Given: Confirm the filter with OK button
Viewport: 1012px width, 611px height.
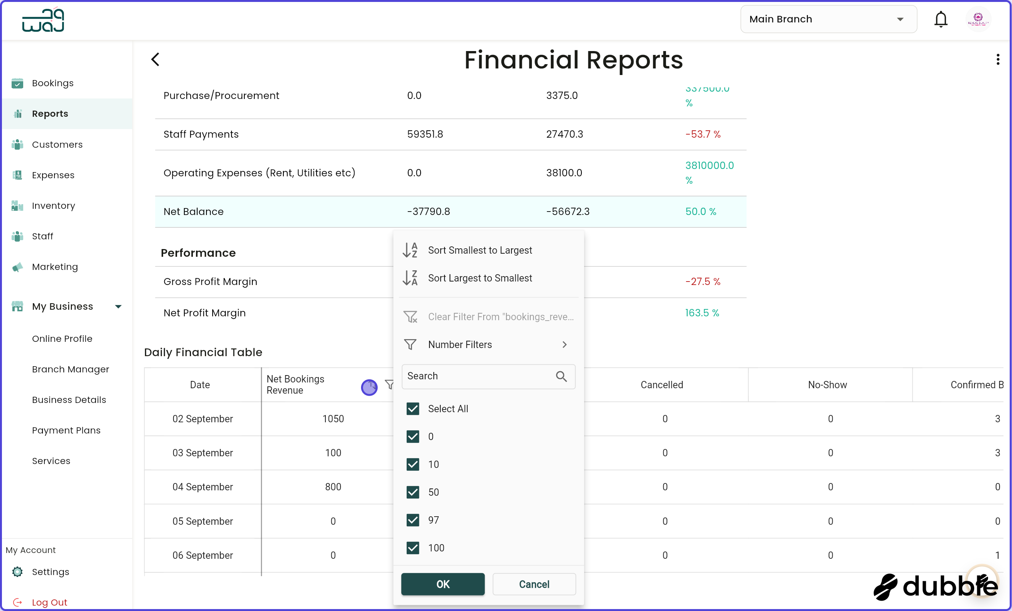Looking at the screenshot, I should coord(442,584).
